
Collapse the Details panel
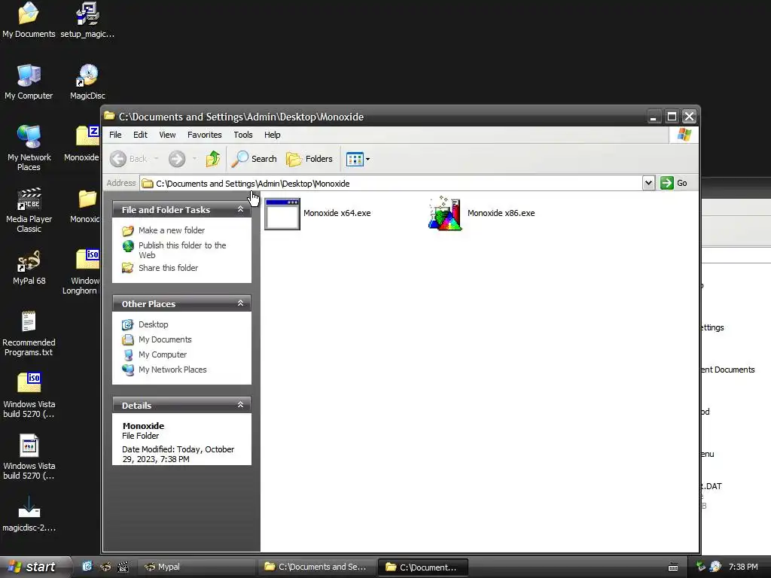click(x=240, y=405)
